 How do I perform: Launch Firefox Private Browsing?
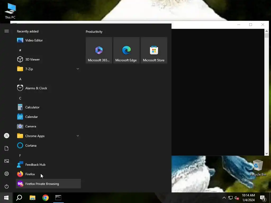click(x=48, y=184)
